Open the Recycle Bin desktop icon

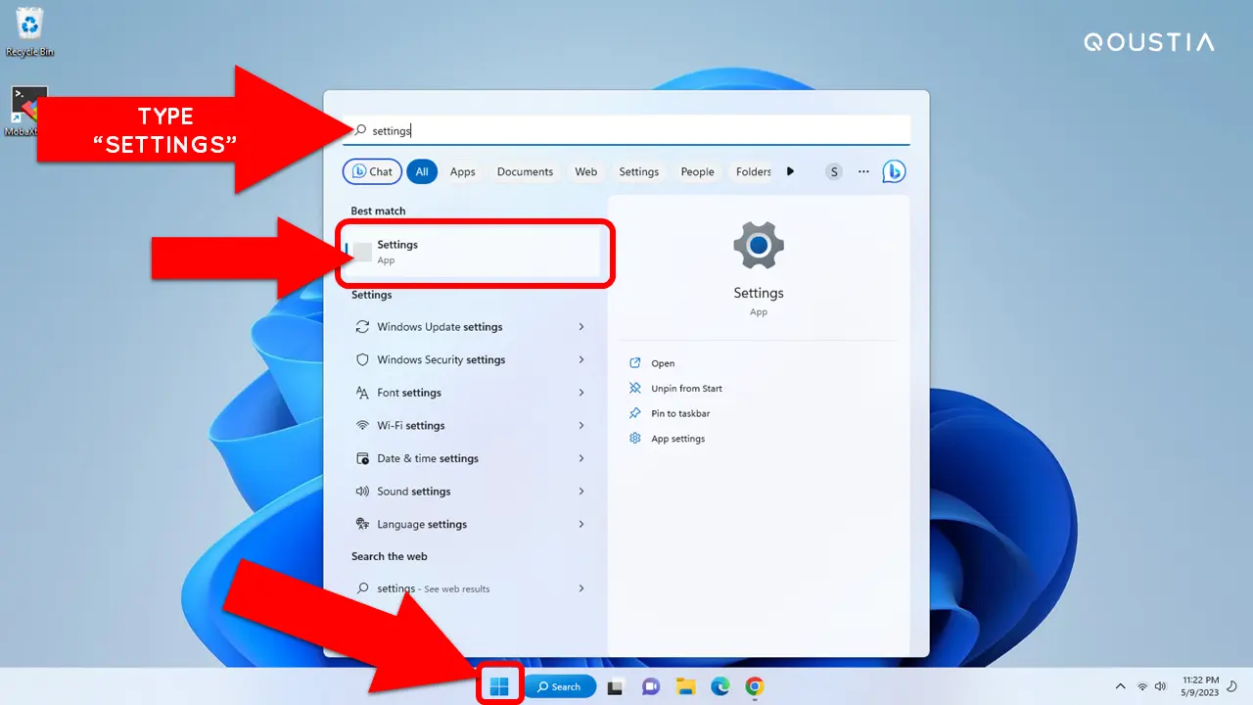pos(29,31)
